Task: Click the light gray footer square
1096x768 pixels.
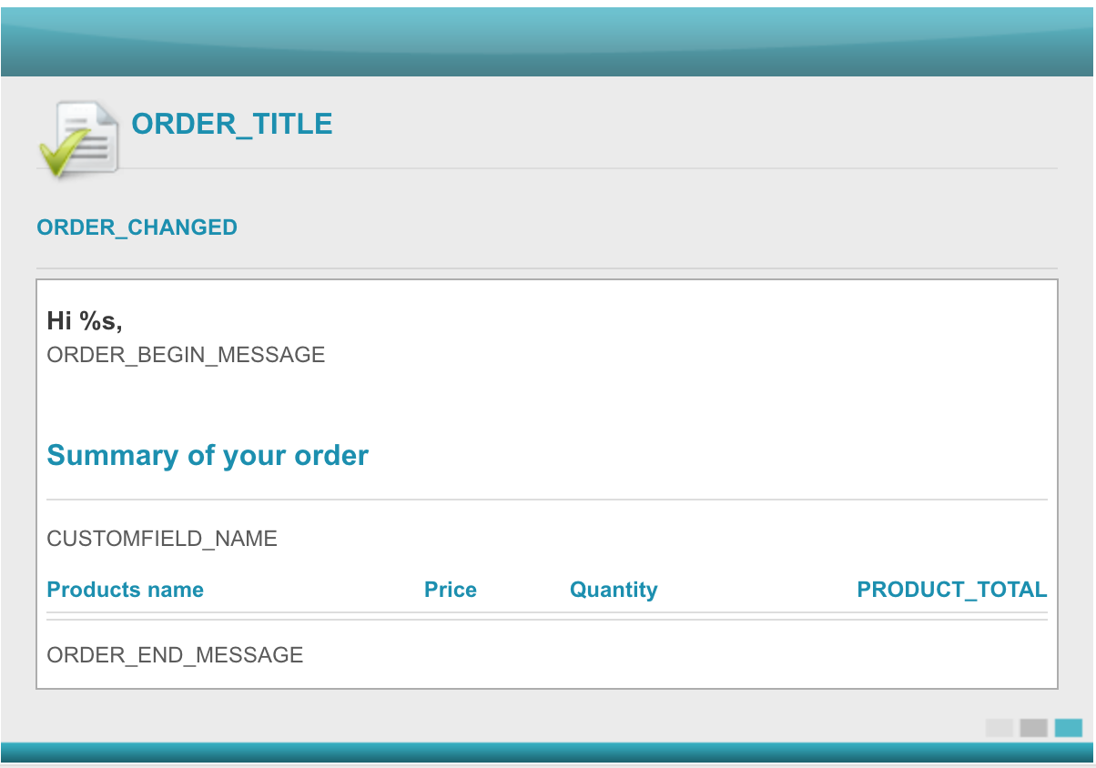Action: [1000, 728]
